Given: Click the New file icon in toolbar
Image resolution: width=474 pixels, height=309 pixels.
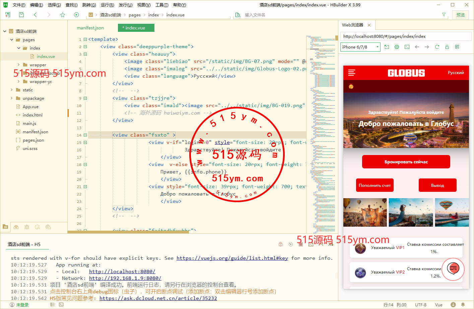Looking at the screenshot, I should tap(8, 15).
